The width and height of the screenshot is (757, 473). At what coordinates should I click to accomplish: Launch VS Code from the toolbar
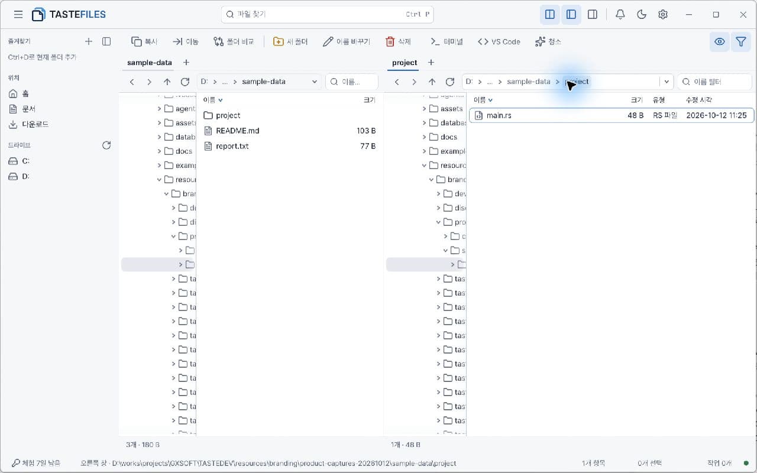point(499,41)
